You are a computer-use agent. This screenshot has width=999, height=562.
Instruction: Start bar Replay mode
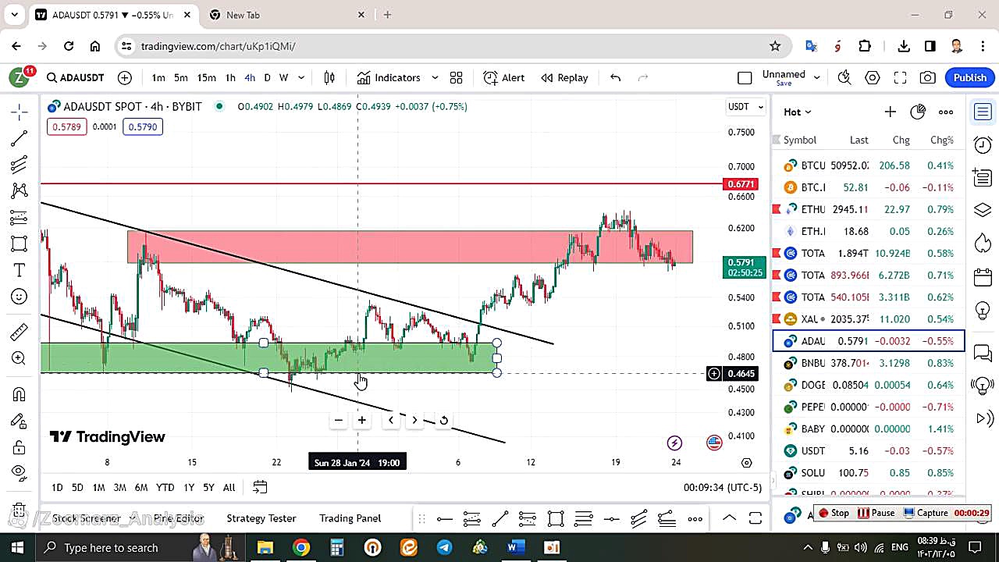click(x=564, y=77)
